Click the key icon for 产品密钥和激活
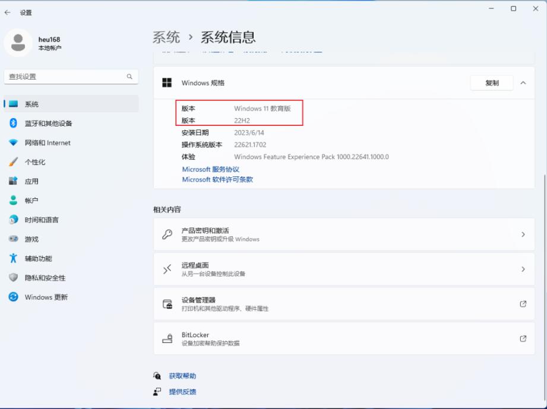 tap(167, 234)
